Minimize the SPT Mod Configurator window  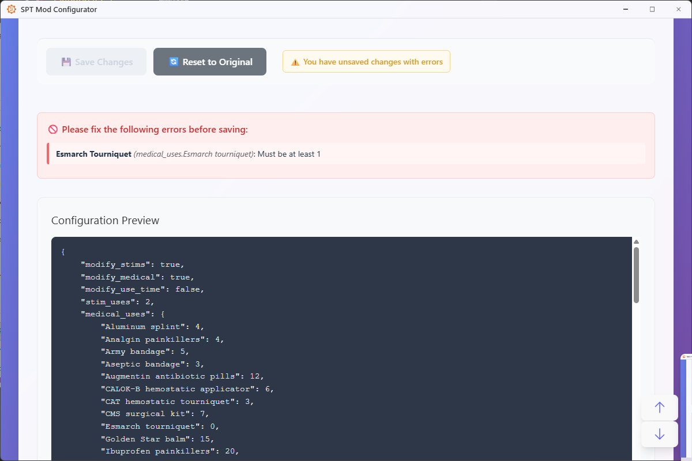626,9
